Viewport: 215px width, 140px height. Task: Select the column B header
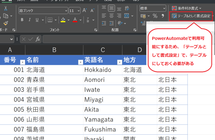point(54,50)
